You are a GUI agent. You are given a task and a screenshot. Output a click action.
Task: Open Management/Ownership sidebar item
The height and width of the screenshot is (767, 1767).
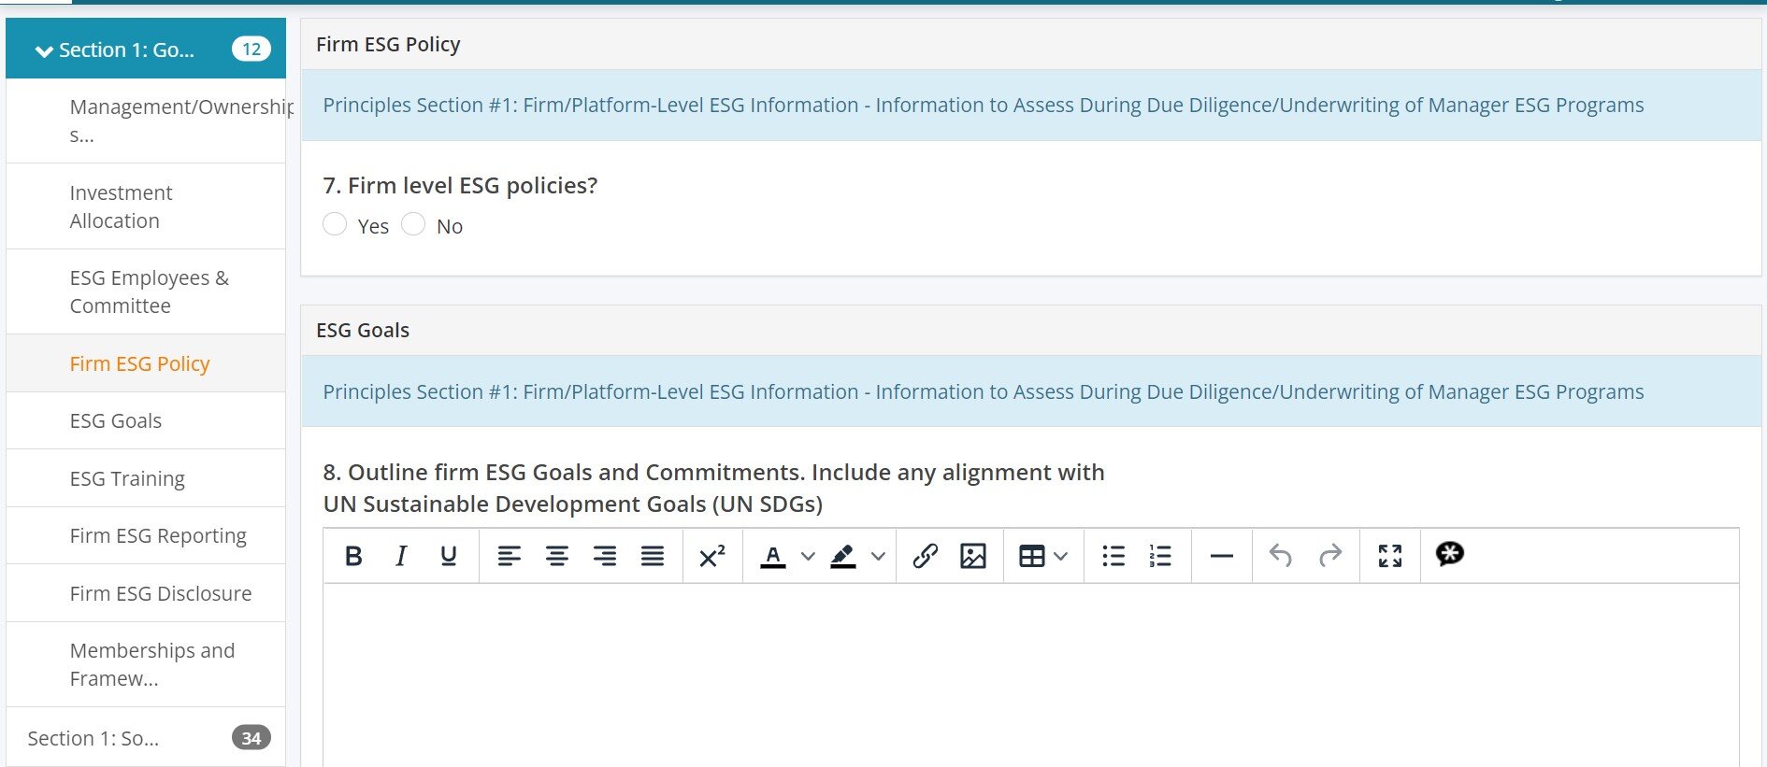pyautogui.click(x=146, y=121)
